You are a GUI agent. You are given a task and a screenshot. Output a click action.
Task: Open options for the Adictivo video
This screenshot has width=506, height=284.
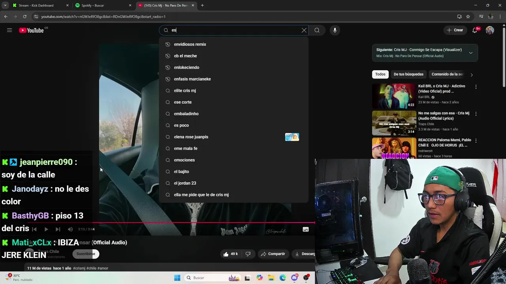pyautogui.click(x=476, y=87)
